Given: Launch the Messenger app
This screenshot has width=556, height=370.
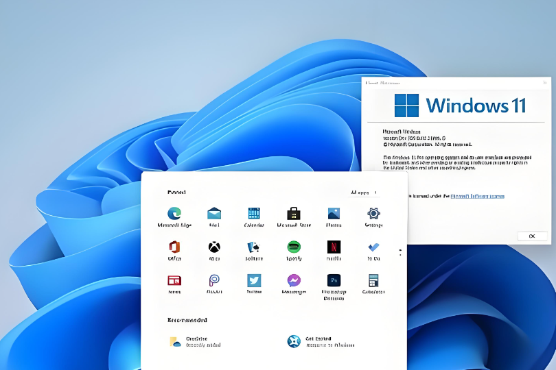Looking at the screenshot, I should [x=294, y=284].
